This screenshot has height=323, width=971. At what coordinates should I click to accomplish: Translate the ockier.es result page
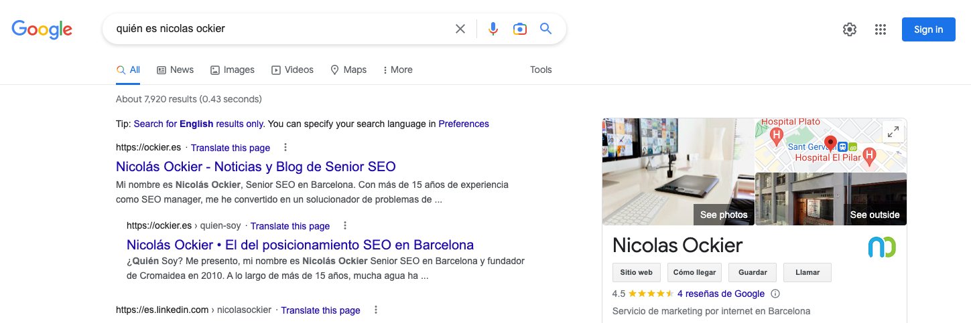coord(231,148)
